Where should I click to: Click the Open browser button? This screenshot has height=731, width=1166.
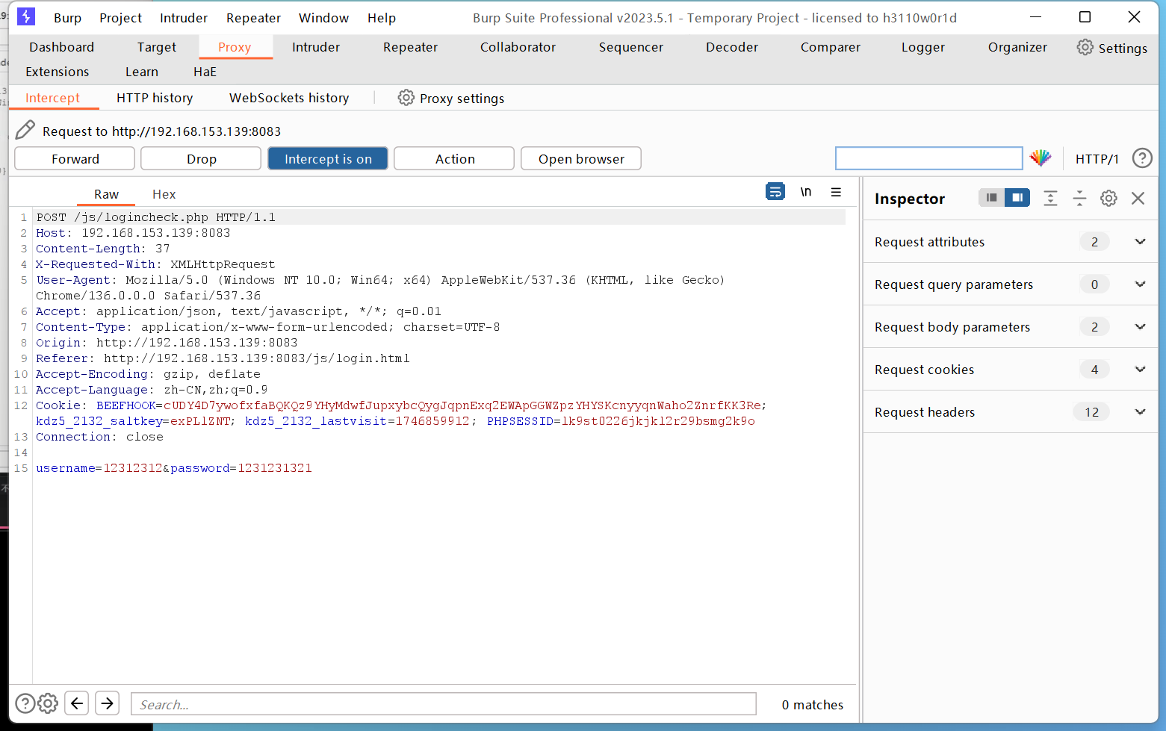581,158
